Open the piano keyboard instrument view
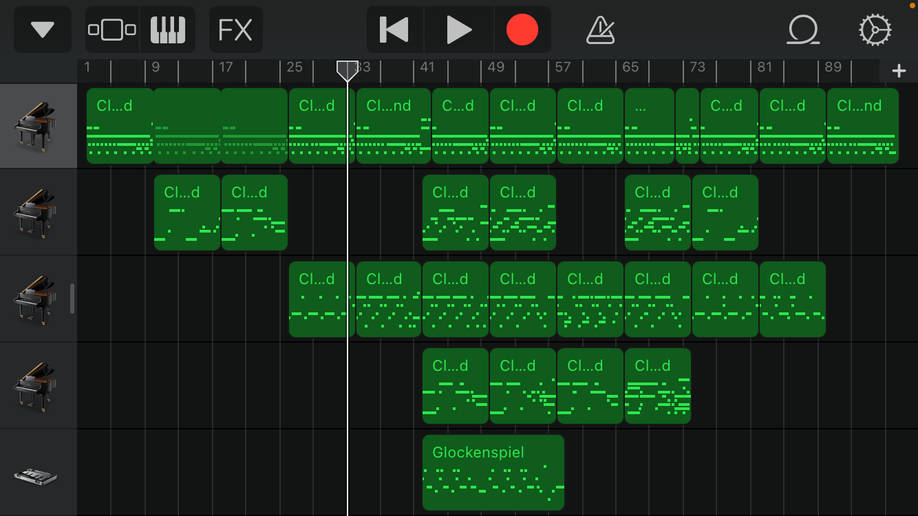The image size is (918, 516). click(168, 30)
